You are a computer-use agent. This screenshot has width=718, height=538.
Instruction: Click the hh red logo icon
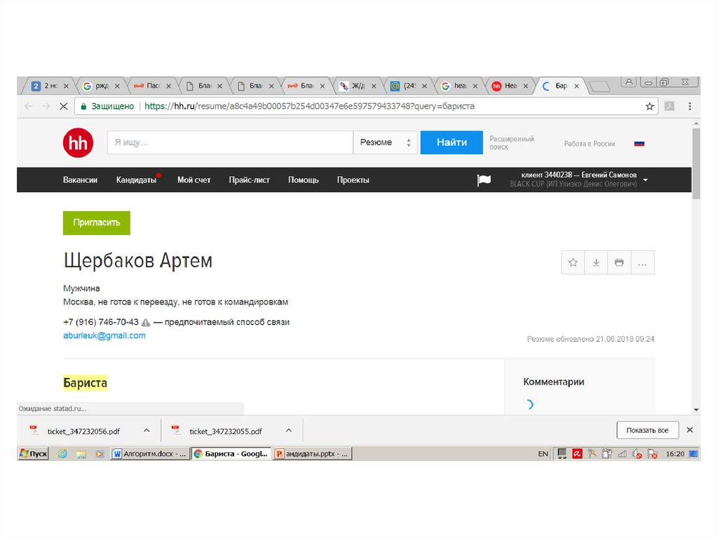[78, 143]
